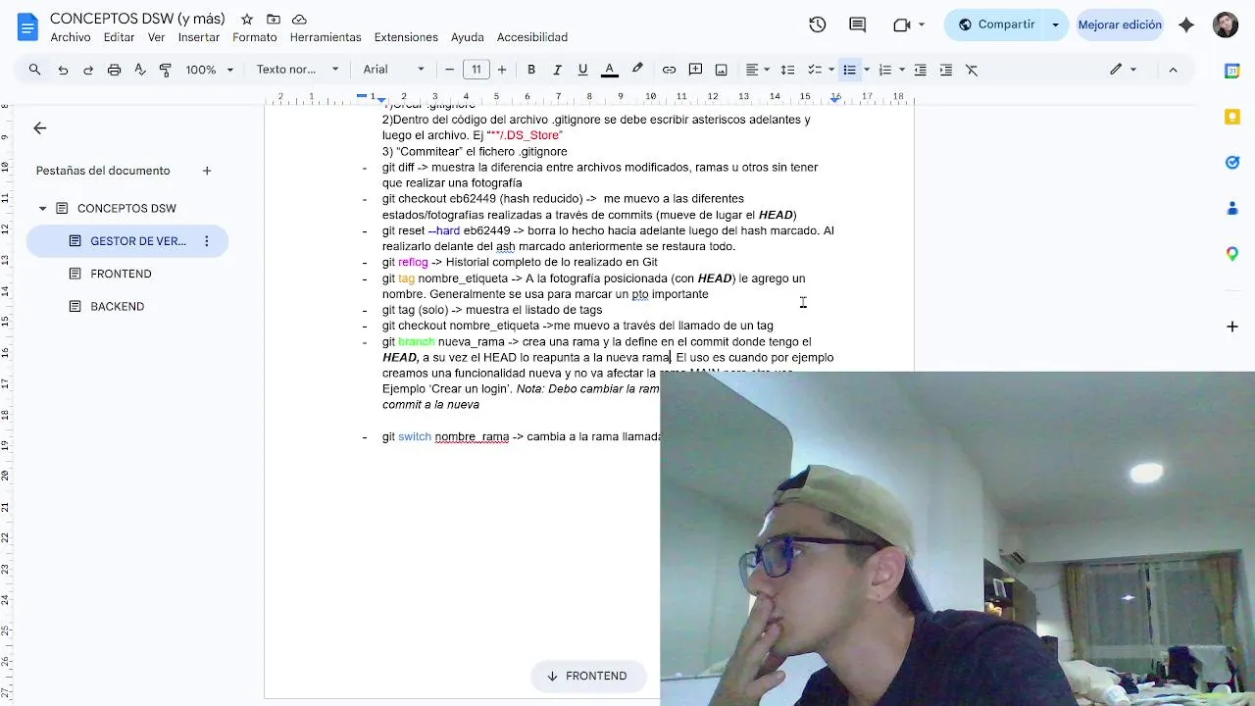Open the Editar menu
This screenshot has height=706, width=1255.
[119, 37]
